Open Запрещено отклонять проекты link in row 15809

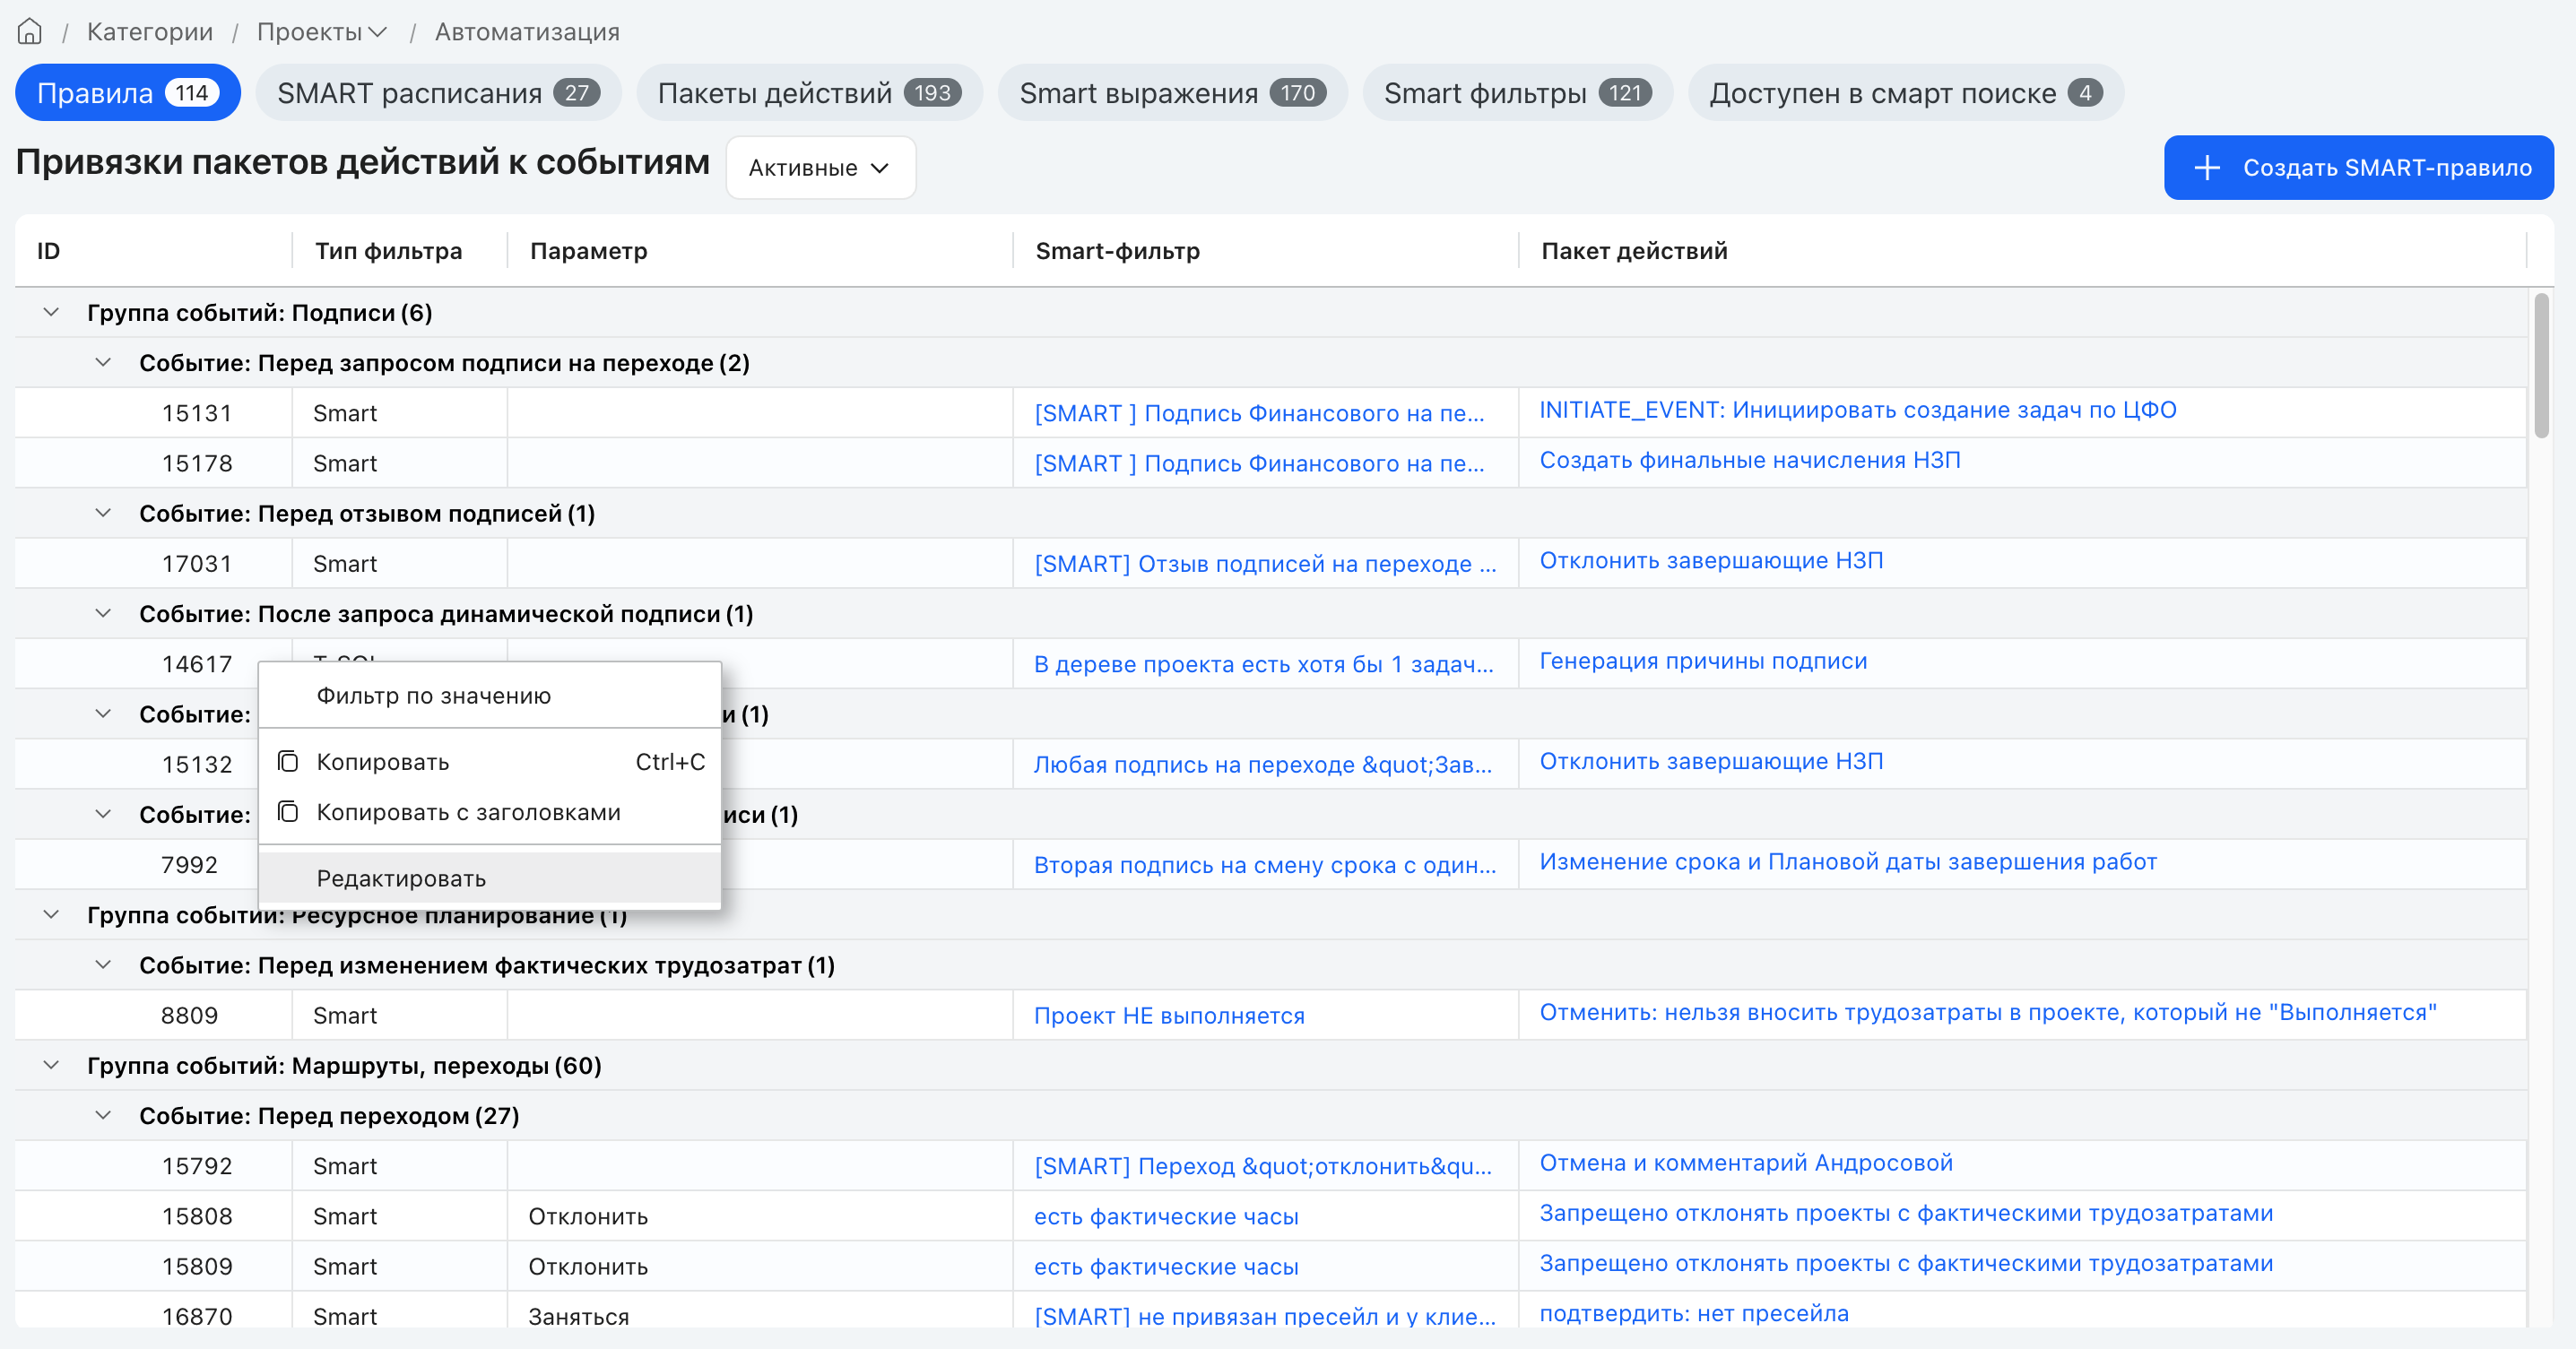1906,1264
